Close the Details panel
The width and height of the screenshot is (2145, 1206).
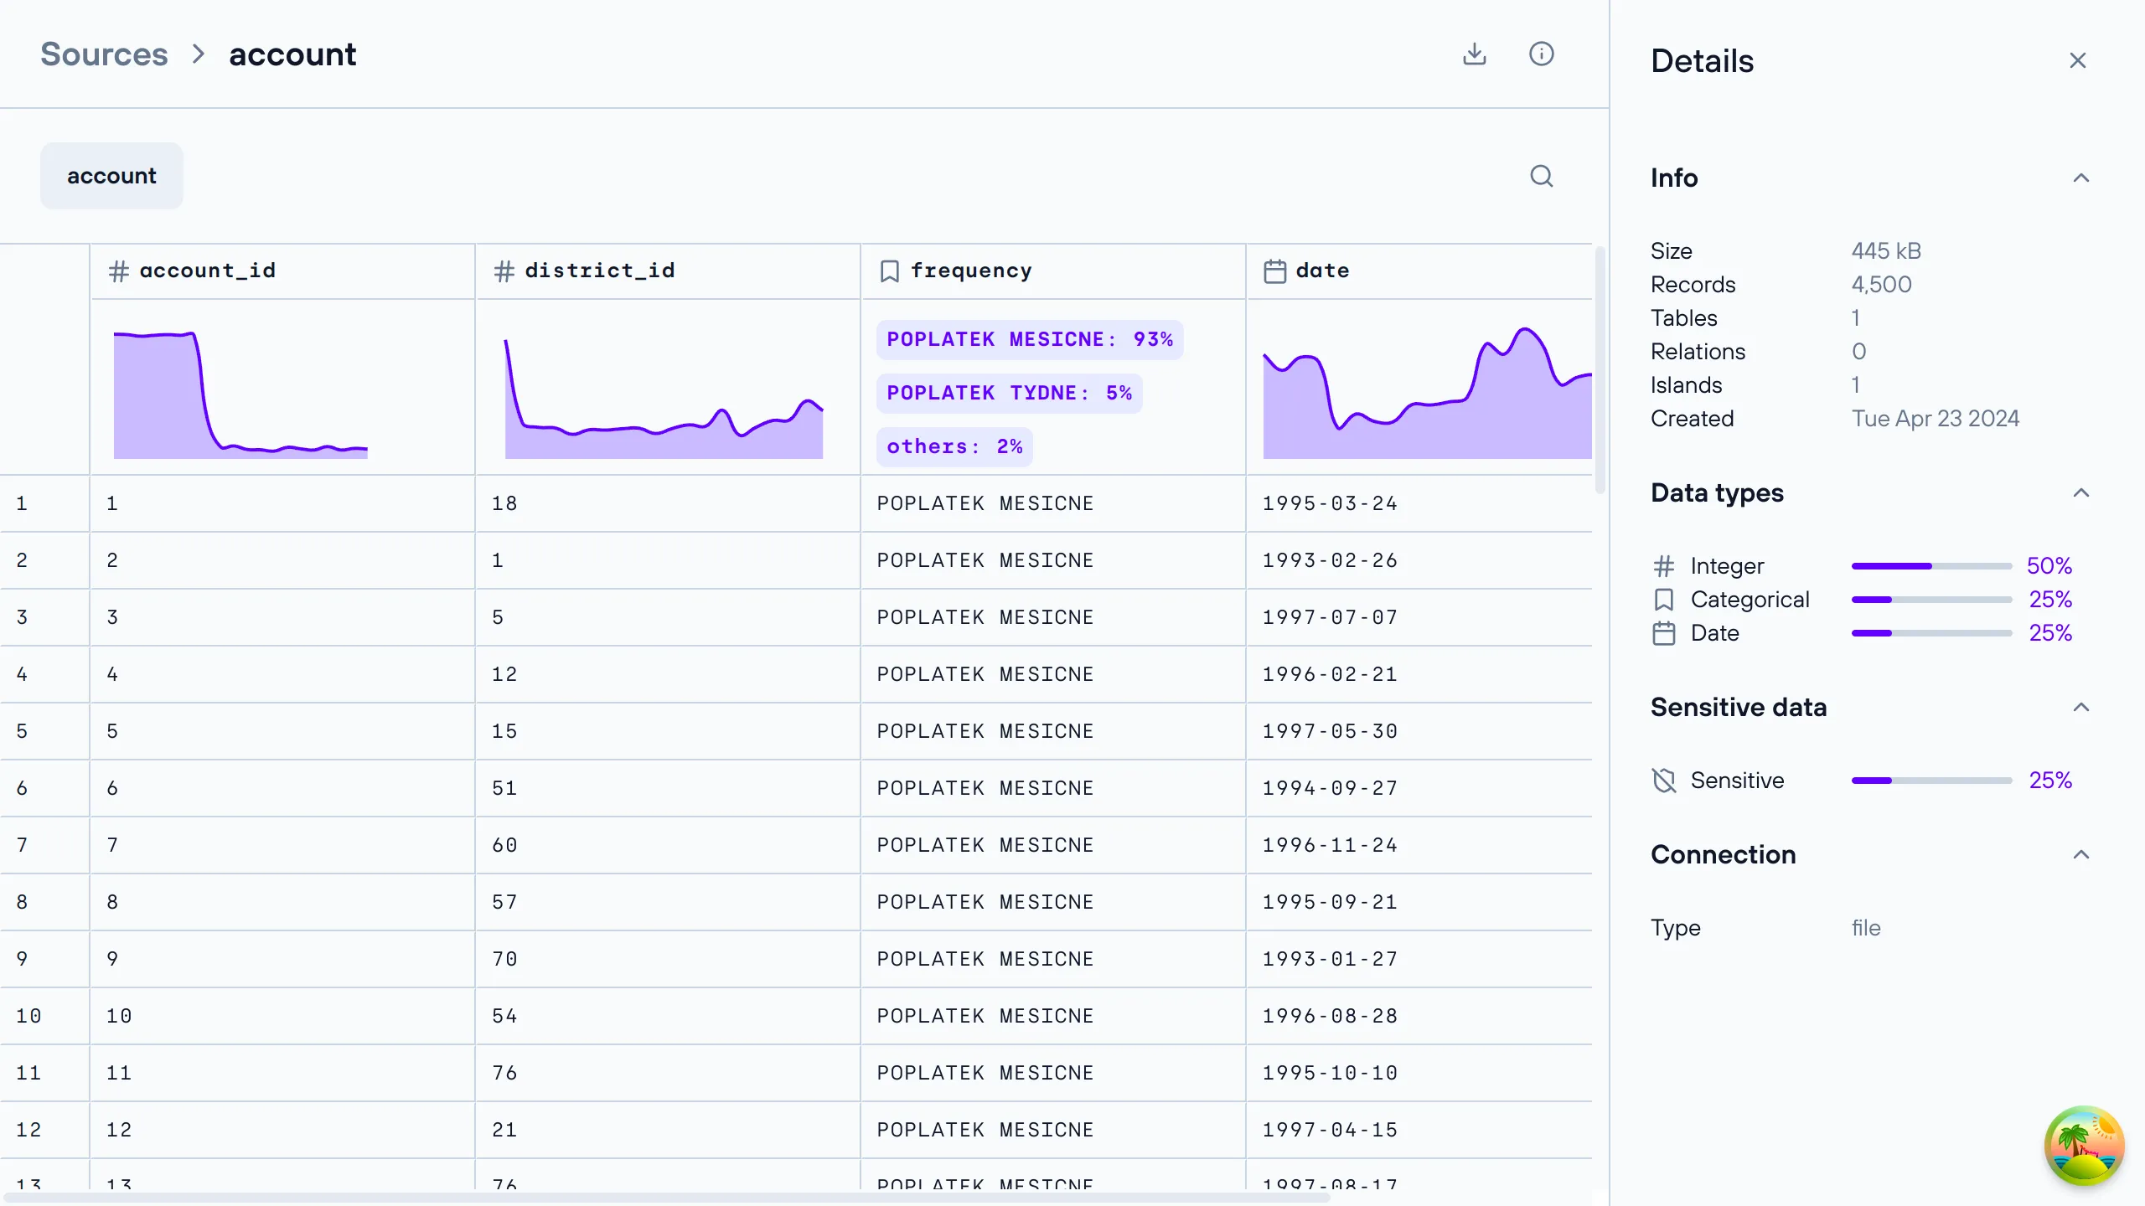[x=2078, y=60]
